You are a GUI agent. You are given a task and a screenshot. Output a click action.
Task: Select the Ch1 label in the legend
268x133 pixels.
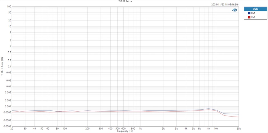(x=253, y=13)
